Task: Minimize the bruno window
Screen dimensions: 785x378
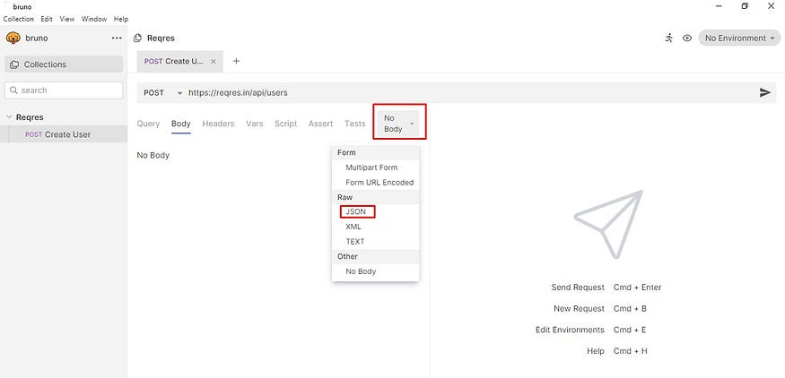Action: click(x=719, y=6)
